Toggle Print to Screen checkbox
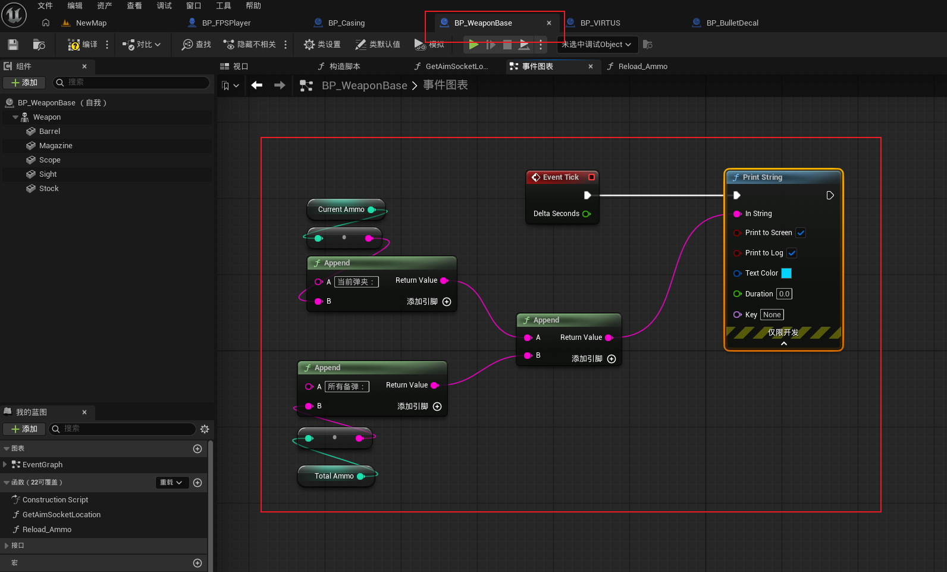This screenshot has width=947, height=572. coord(801,233)
